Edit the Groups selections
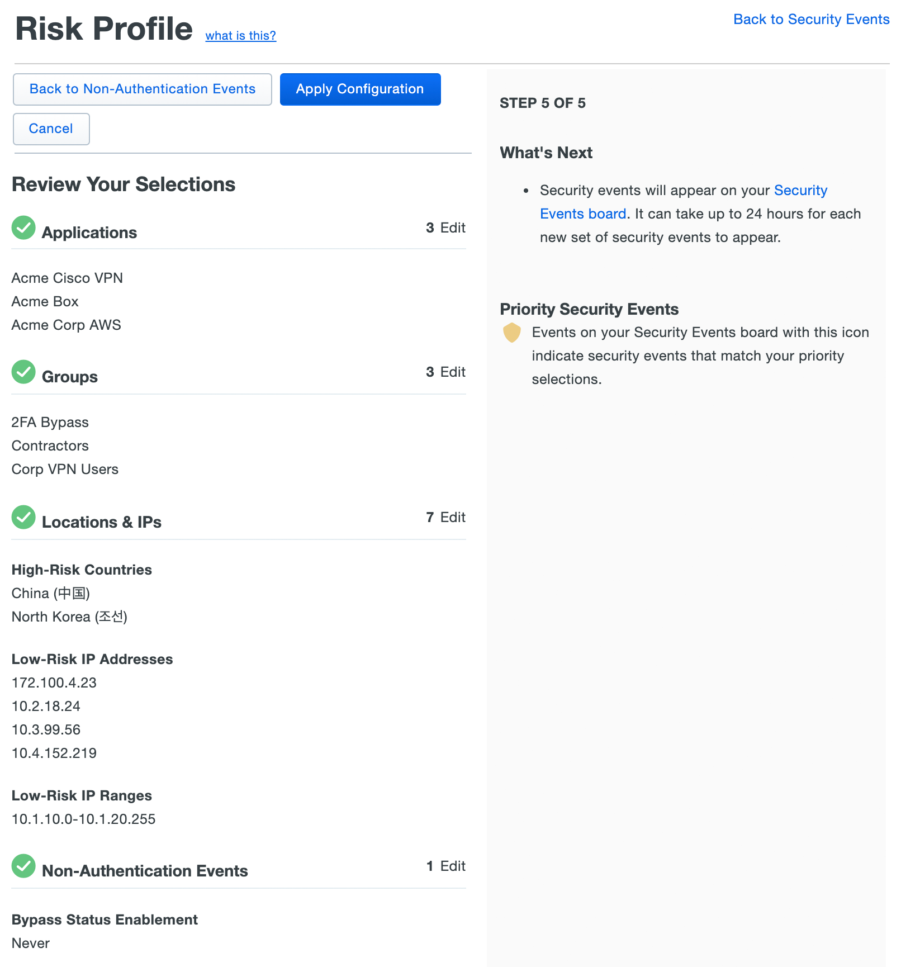This screenshot has height=967, width=901. pos(452,372)
